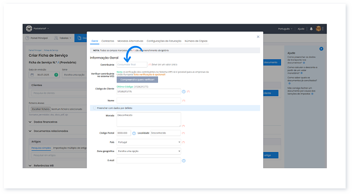
Task: Open the Zona geográfica dropdown
Action: (149, 151)
